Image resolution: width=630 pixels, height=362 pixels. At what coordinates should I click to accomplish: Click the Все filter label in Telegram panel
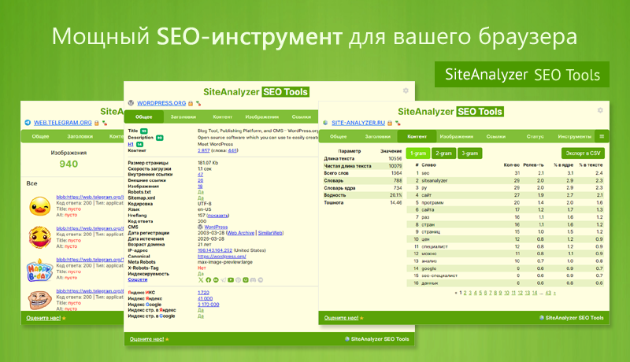[x=31, y=183]
